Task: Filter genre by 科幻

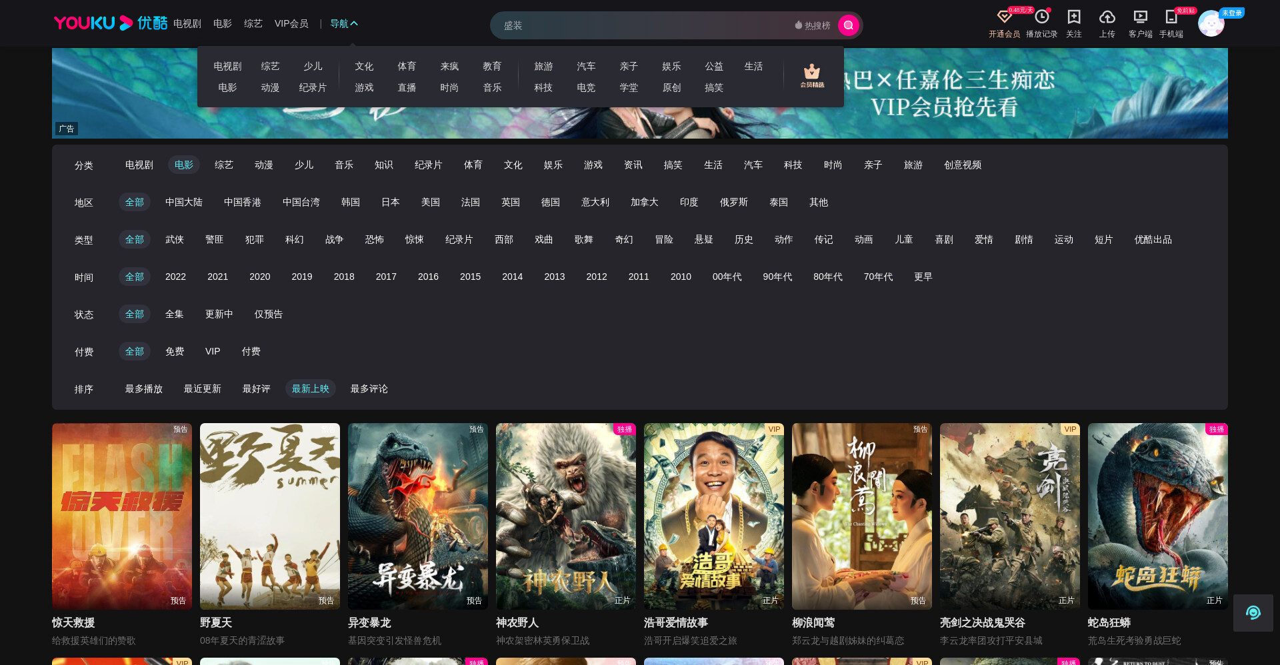Action: [x=295, y=239]
